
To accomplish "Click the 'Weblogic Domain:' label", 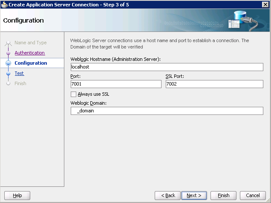I will click(x=89, y=103).
